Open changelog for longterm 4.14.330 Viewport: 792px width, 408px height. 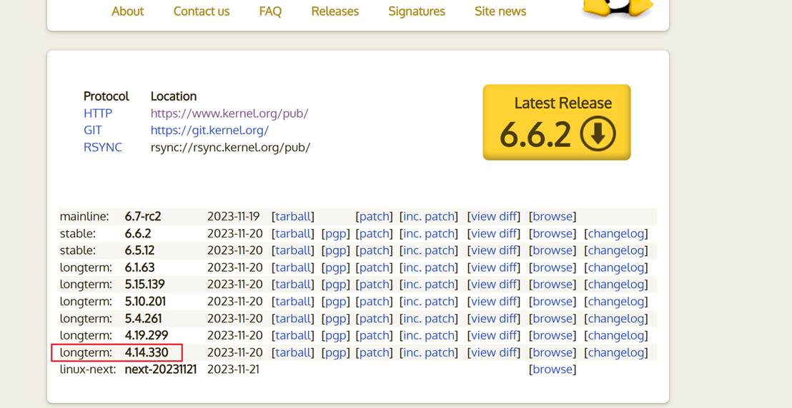point(616,352)
